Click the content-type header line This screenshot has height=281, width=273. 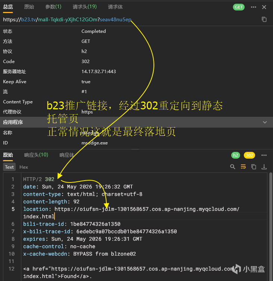[83, 194]
